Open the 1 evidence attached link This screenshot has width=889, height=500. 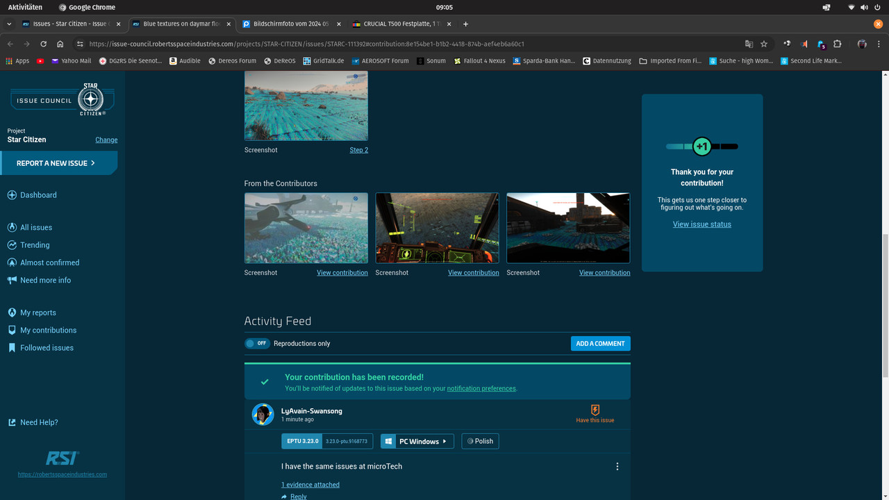(x=310, y=485)
